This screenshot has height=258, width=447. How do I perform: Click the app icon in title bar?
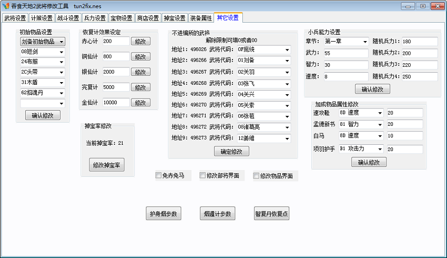click(x=5, y=6)
